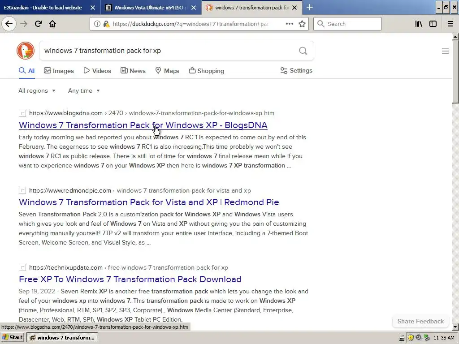The image size is (459, 344).
Task: Switch to the Windows Vista Ultimate x64 ISO tab
Action: [150, 8]
